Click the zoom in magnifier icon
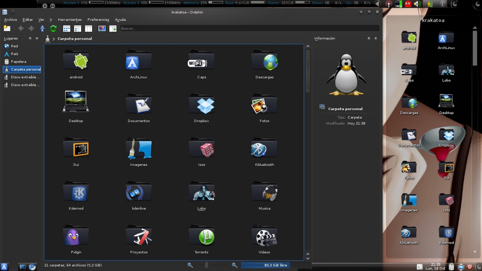Image resolution: width=482 pixels, height=271 pixels. coord(235,265)
